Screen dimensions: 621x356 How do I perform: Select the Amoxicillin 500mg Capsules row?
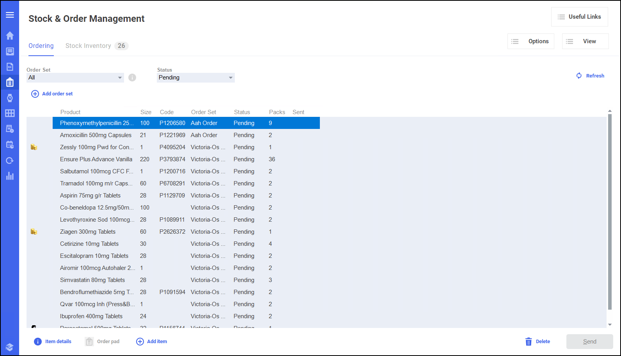(96, 135)
